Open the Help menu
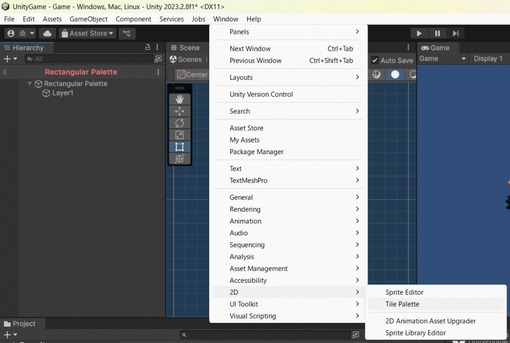This screenshot has width=510, height=343. [x=254, y=19]
